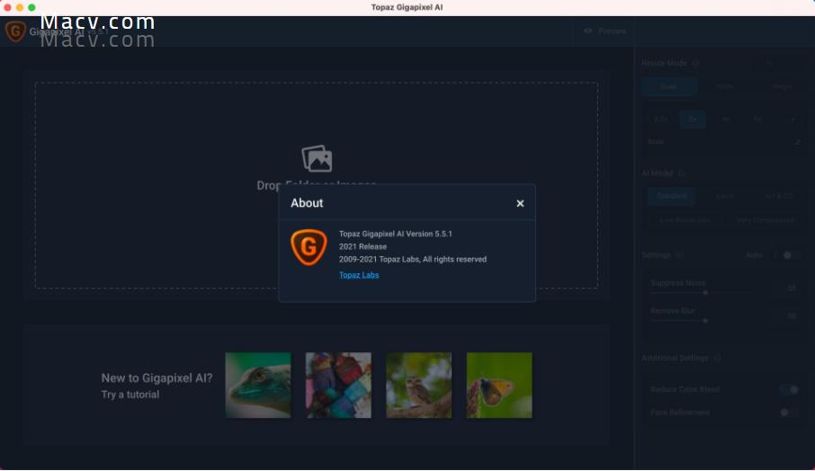The height and width of the screenshot is (471, 815).
Task: Choose the 4x scale preset
Action: 726,120
